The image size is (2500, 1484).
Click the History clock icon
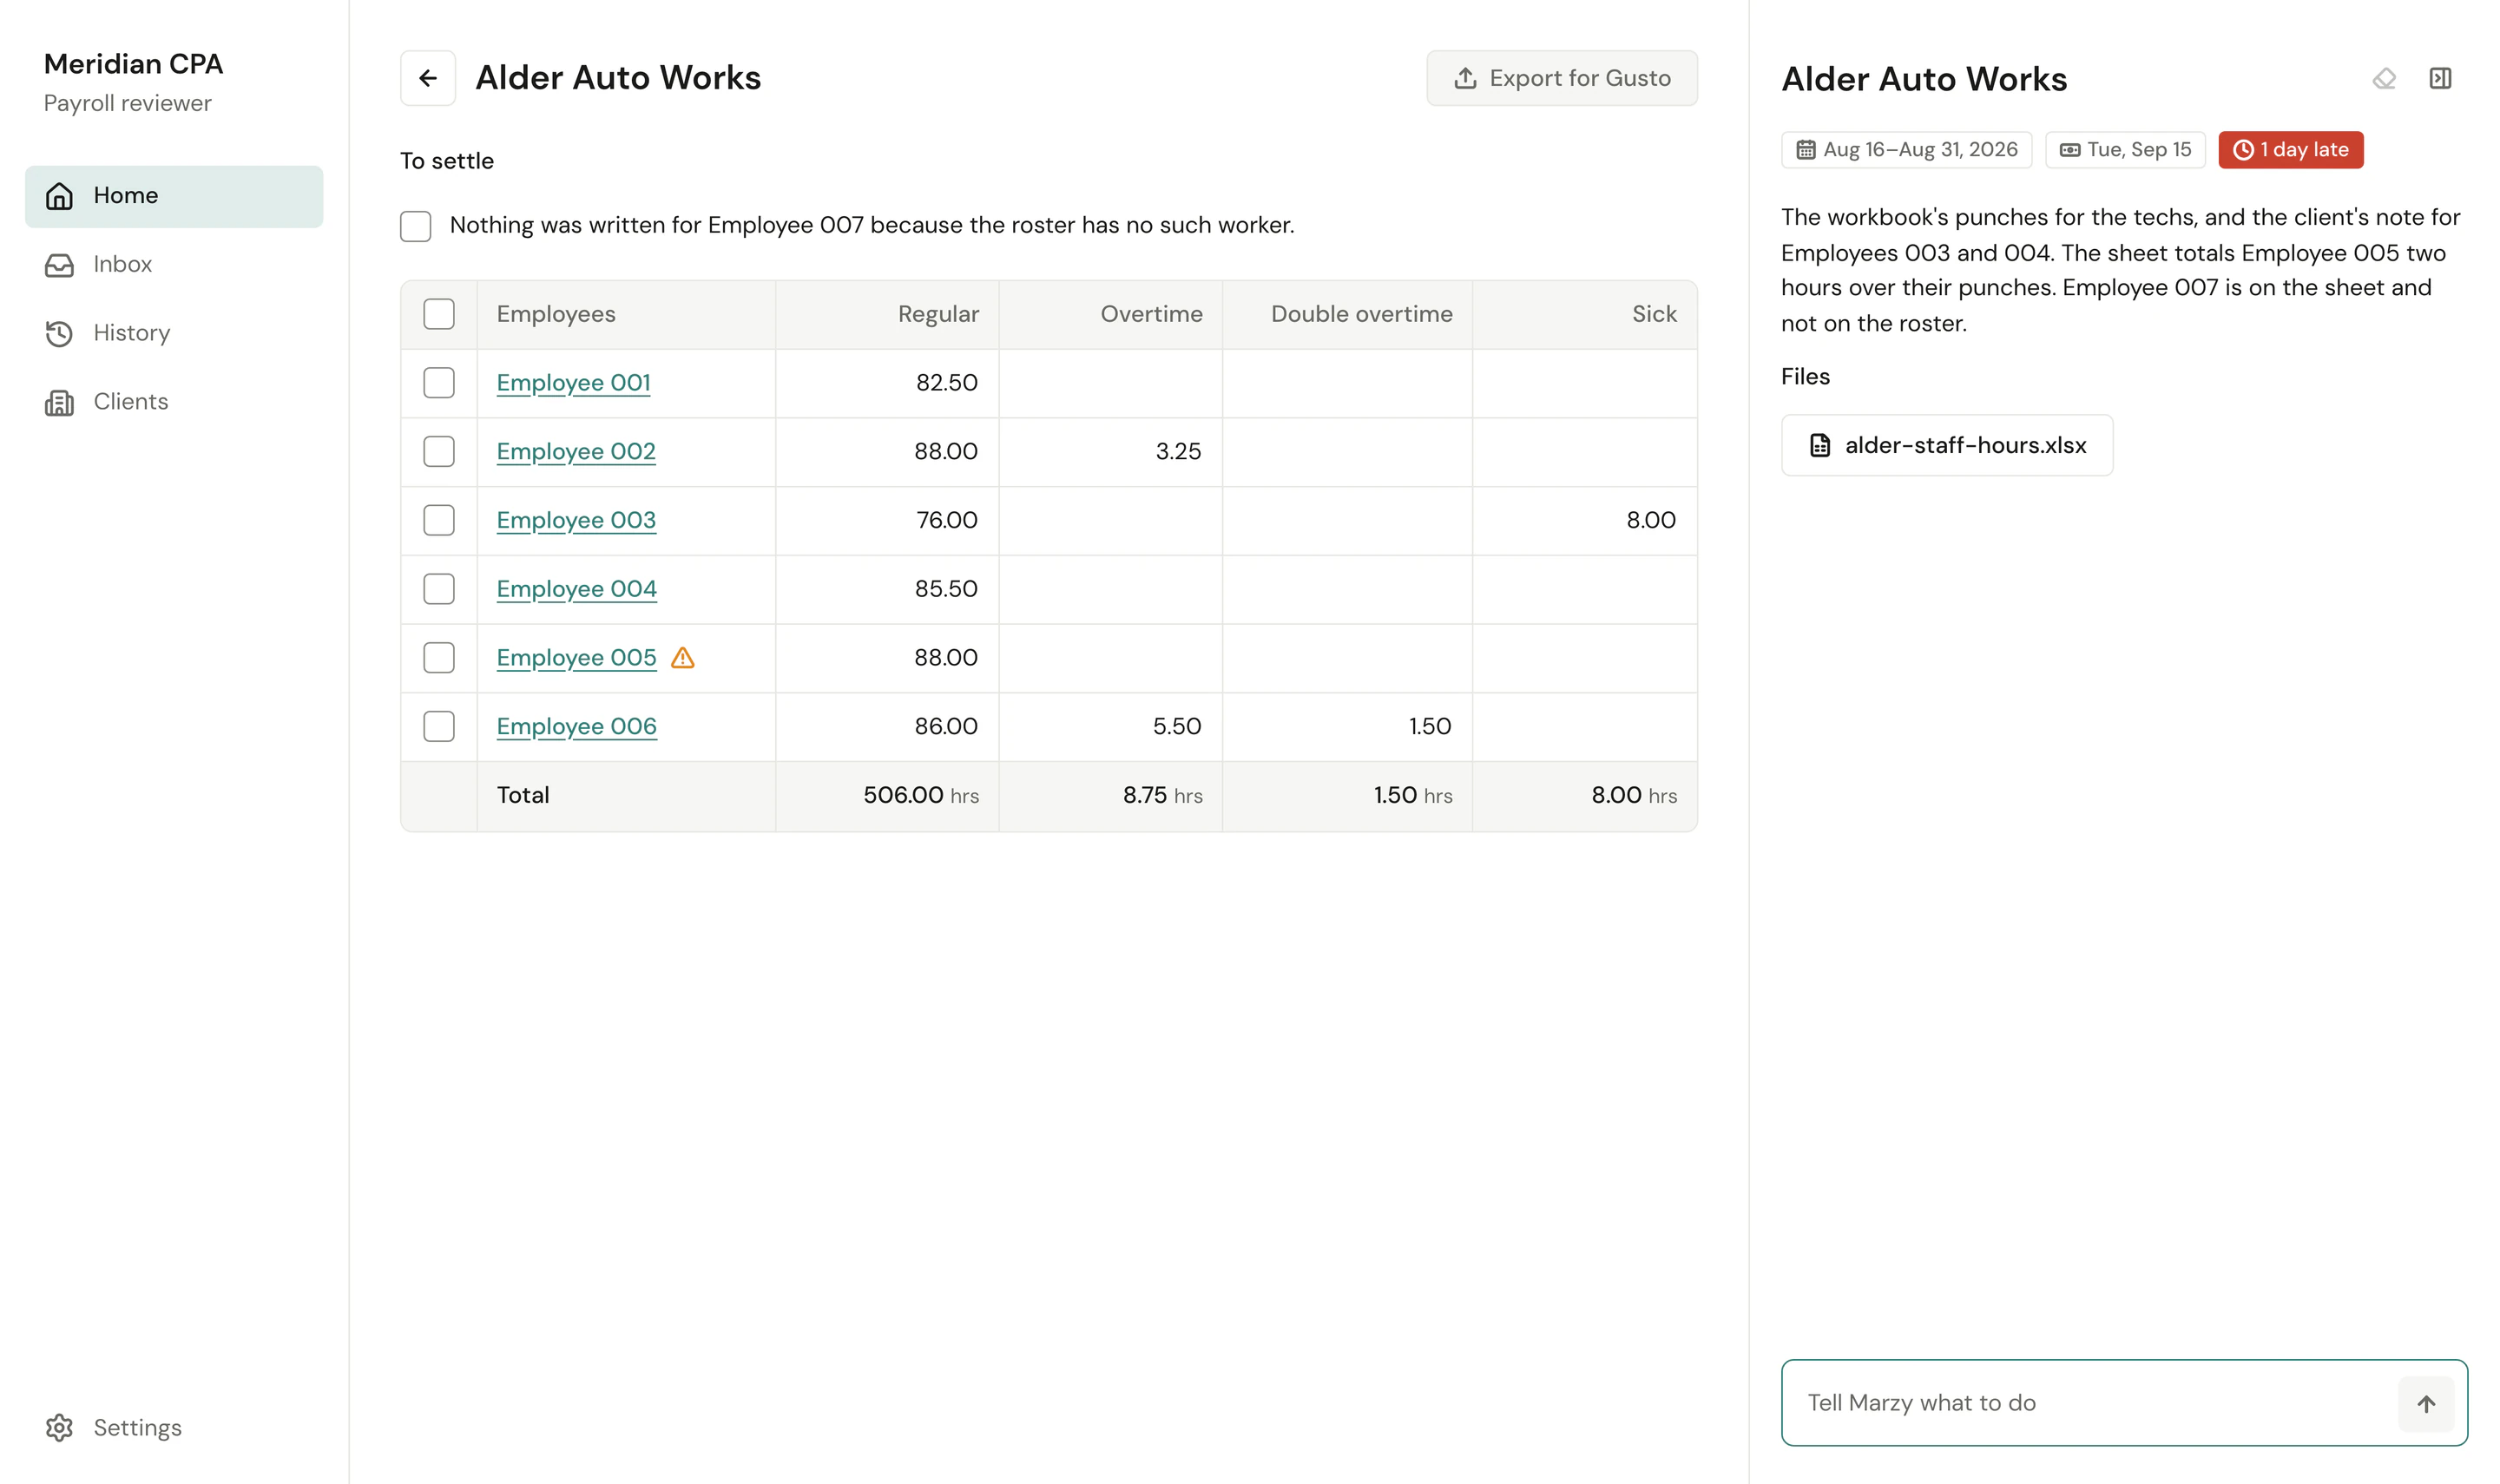click(x=59, y=333)
